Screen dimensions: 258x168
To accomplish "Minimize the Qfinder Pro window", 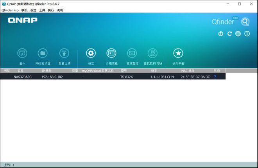I will (x=228, y=4).
